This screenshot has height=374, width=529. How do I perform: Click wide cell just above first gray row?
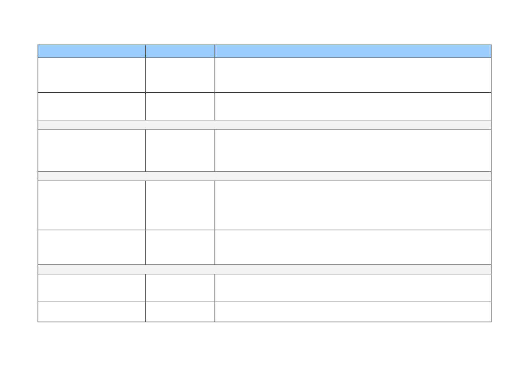(x=353, y=106)
